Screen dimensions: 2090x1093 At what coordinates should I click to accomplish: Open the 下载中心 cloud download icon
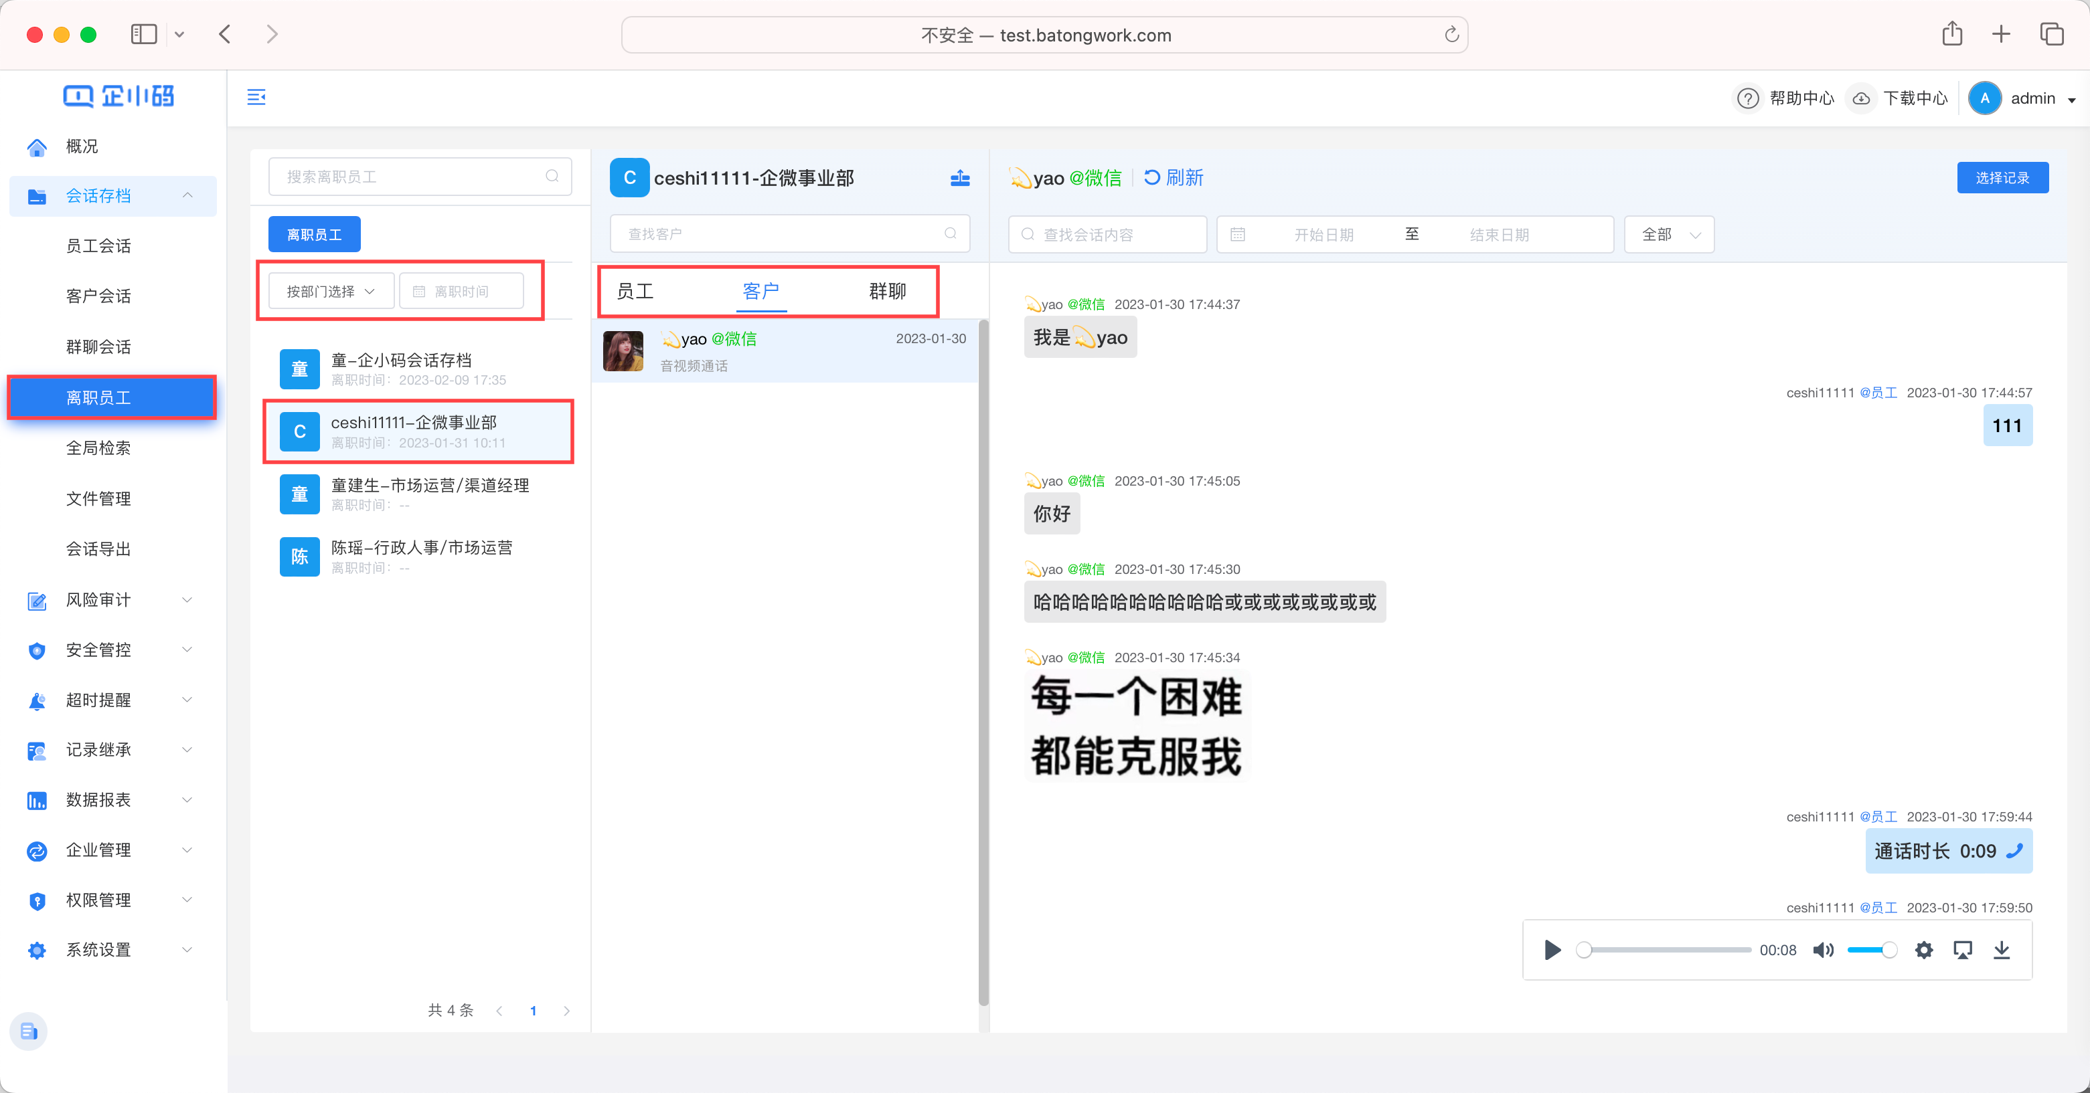(1861, 98)
